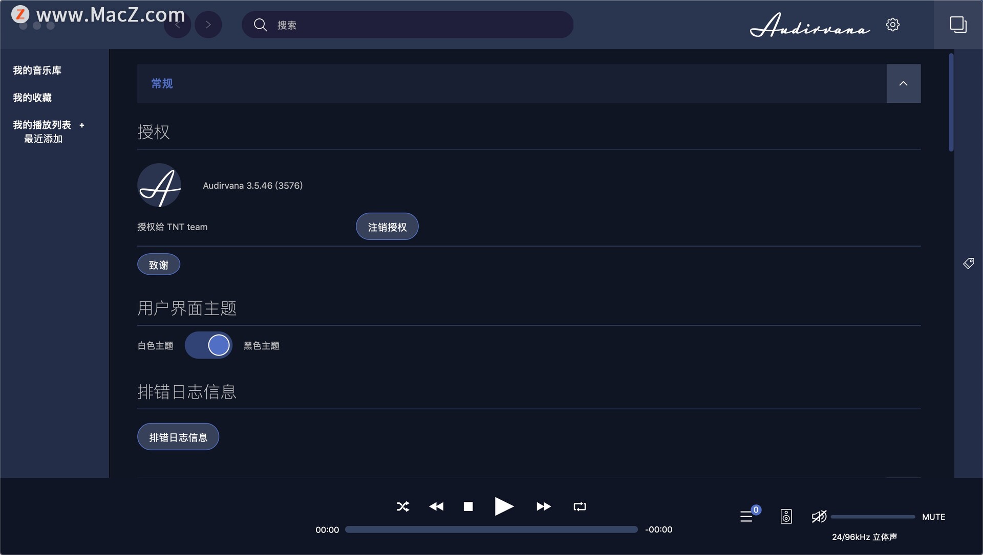Start playback with the play button
Viewport: 983px width, 555px height.
click(x=504, y=506)
